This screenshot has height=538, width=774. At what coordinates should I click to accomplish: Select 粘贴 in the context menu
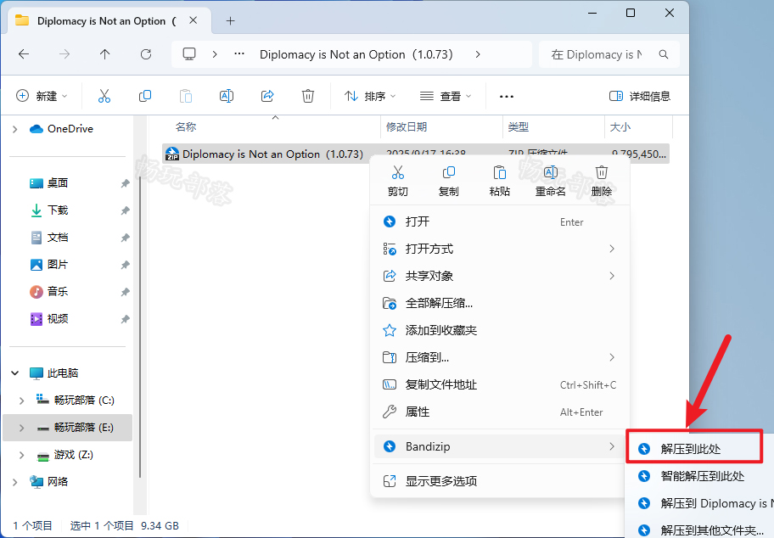coord(500,181)
